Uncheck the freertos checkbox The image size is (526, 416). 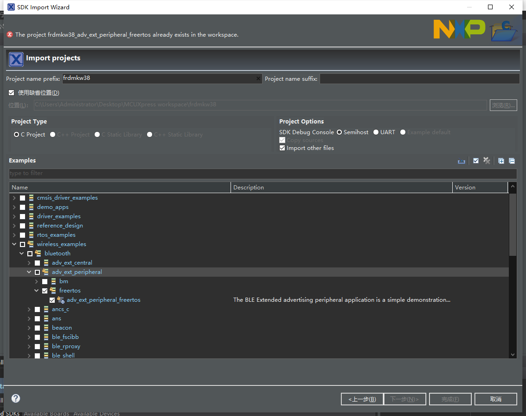coord(45,291)
